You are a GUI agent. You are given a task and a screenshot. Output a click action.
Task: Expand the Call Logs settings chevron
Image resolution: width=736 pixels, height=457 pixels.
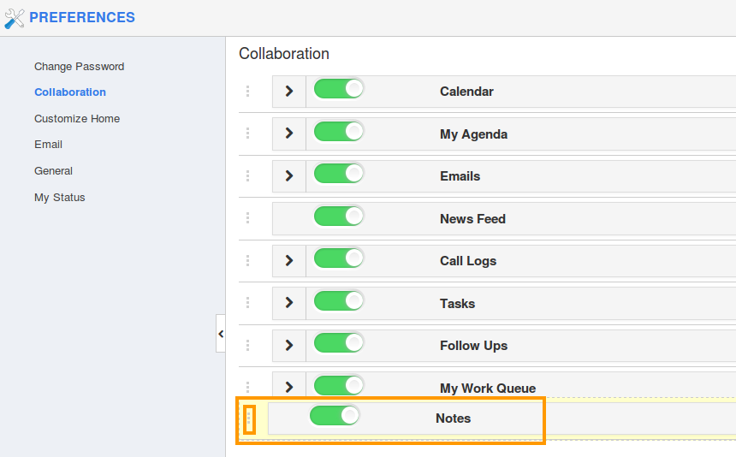[x=289, y=260]
